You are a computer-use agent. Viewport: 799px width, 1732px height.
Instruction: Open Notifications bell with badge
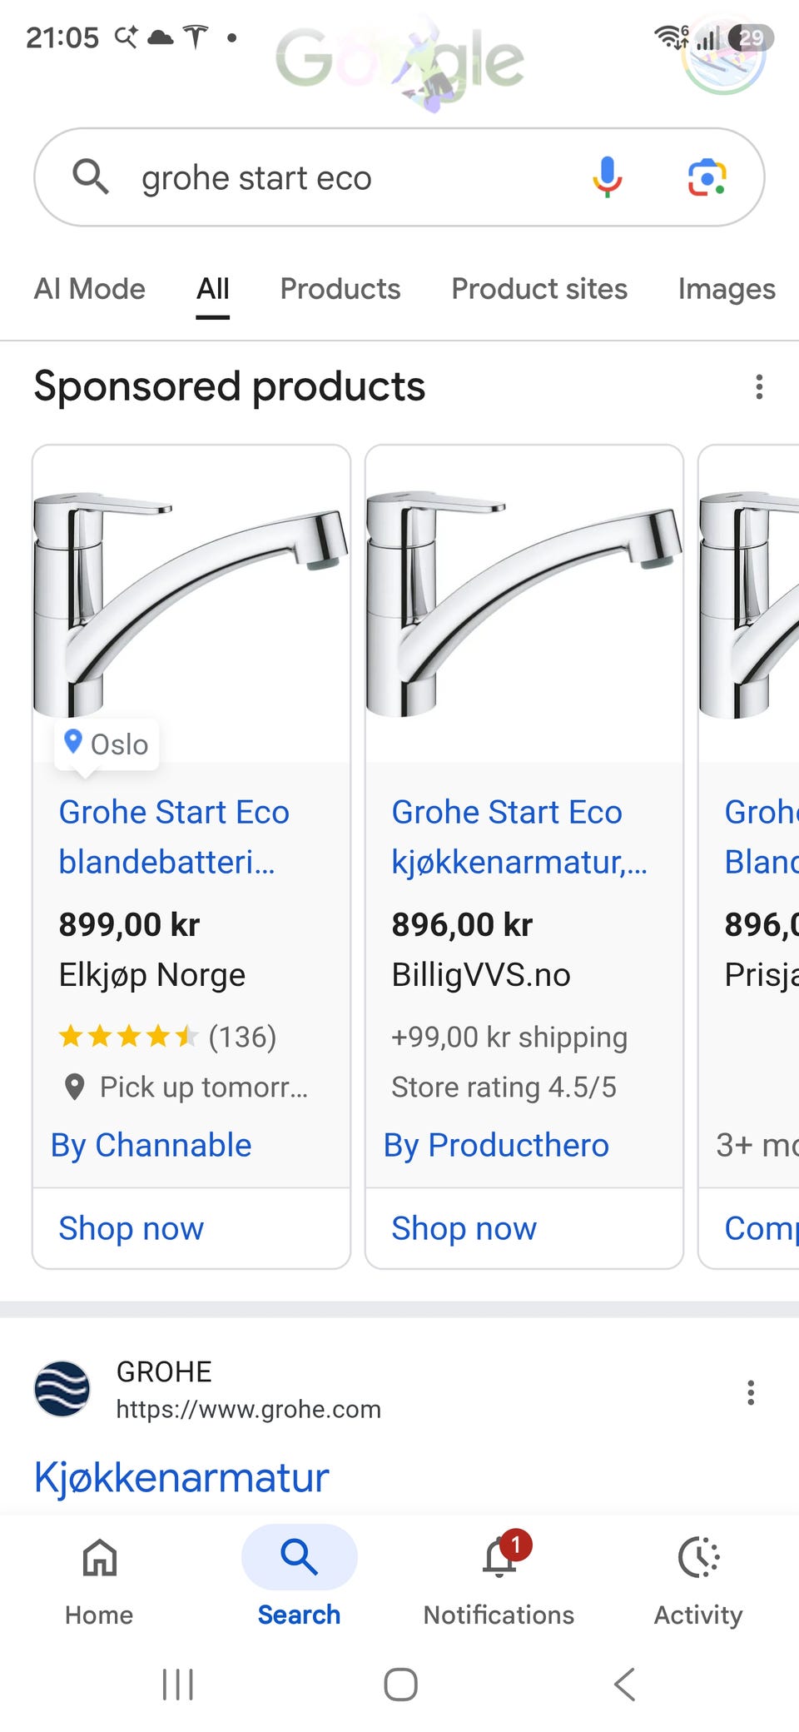tap(499, 1555)
